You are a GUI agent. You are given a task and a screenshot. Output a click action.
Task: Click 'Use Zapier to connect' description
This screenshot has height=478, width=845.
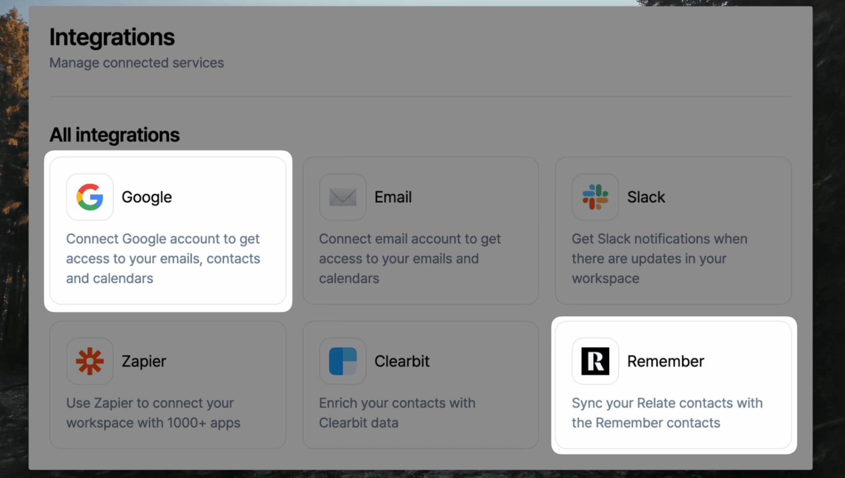pos(153,413)
